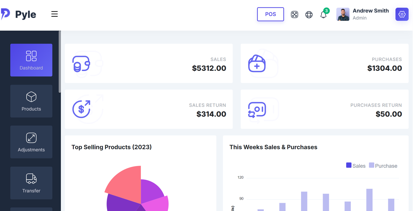
Task: Open the notifications bell
Action: tap(323, 15)
